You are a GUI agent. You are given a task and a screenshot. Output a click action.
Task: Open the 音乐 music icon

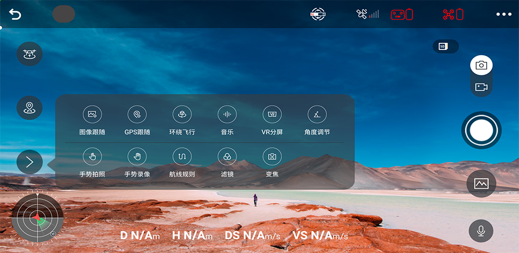[227, 115]
